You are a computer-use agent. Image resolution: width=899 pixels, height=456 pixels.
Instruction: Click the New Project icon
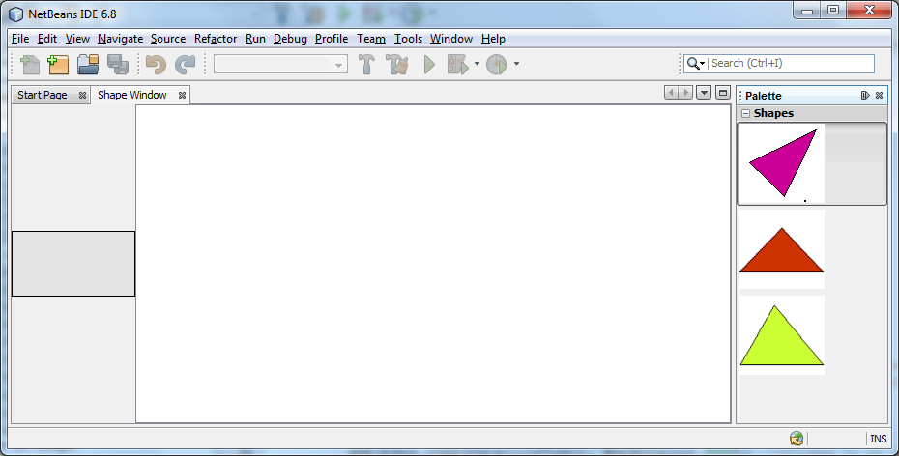pyautogui.click(x=58, y=64)
